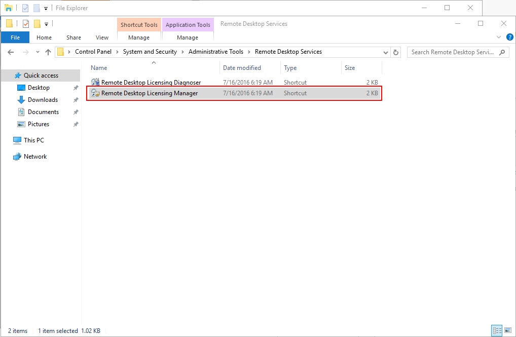Viewport: 516px width, 337px height.
Task: Minimize the Remote Desktop Services window
Action: pos(457,23)
